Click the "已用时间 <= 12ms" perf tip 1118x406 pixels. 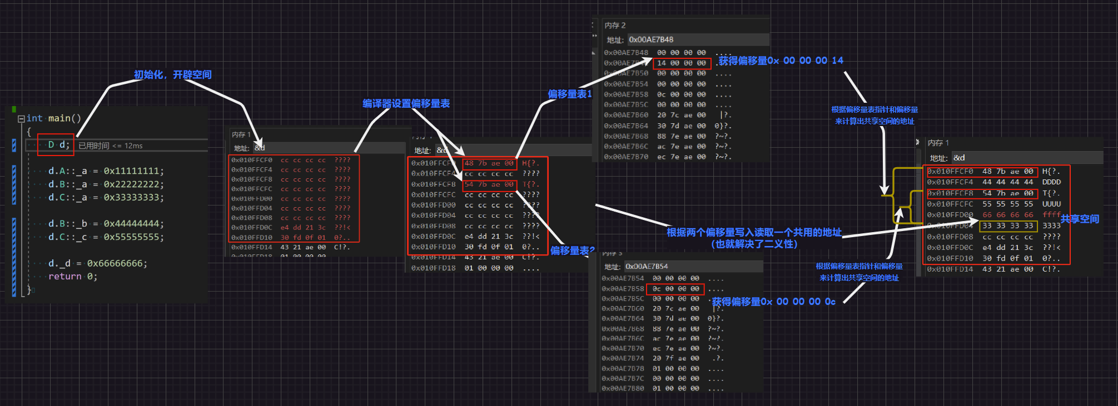pyautogui.click(x=111, y=146)
